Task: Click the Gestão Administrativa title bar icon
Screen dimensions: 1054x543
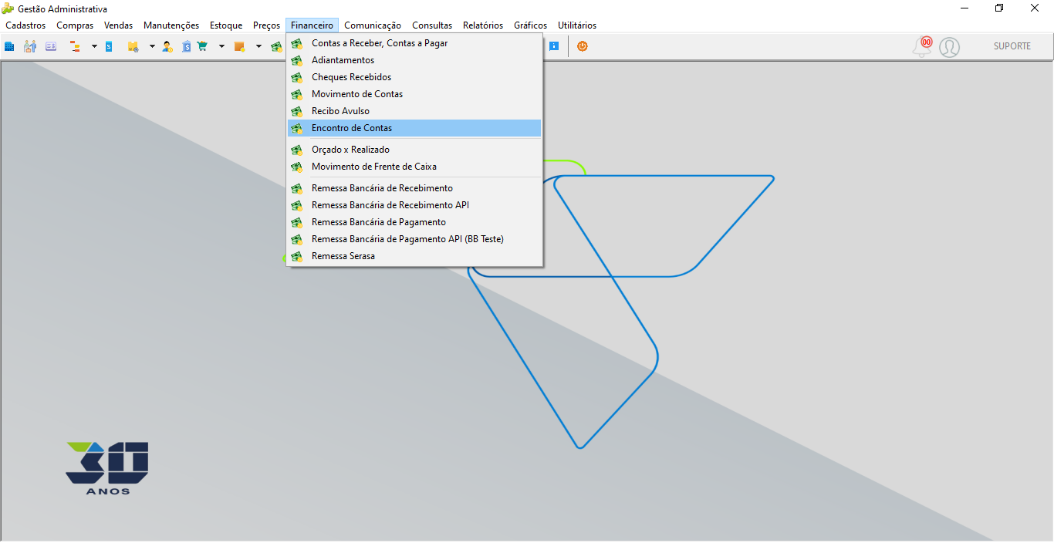Action: [8, 8]
